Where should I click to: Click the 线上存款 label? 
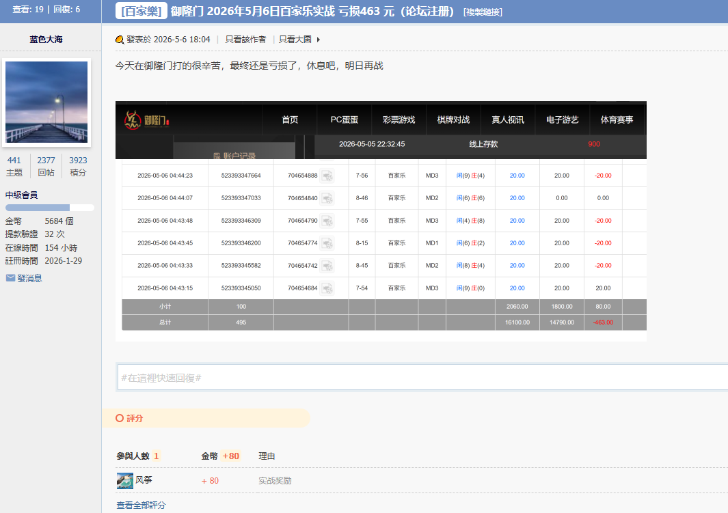(x=483, y=144)
